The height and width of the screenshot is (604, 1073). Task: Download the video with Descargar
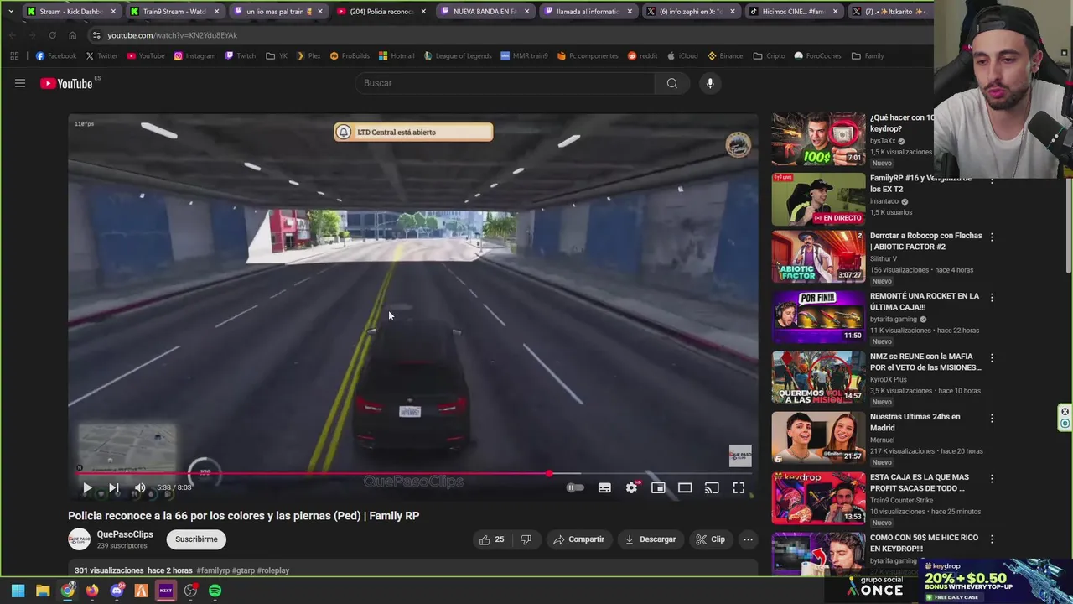(651, 539)
